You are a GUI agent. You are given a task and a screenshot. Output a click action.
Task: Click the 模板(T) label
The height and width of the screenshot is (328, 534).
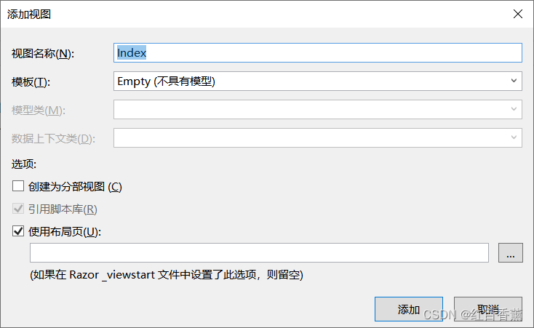click(31, 82)
